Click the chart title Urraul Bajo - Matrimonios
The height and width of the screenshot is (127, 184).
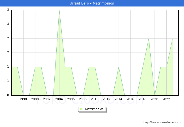pos(92,3)
